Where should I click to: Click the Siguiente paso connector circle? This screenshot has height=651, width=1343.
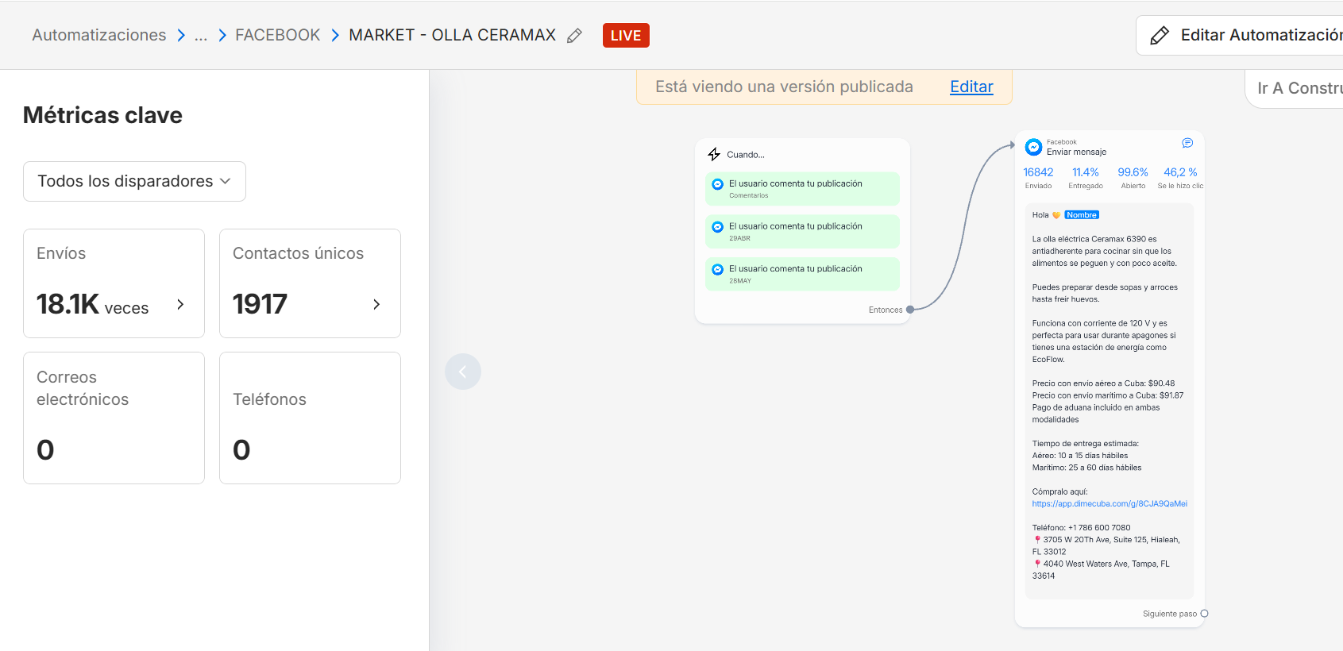tap(1204, 614)
